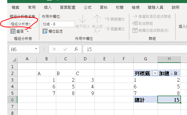Screen dimensions: 187x115
Task: Click the formula bar cancel X icon
Action: [54, 49]
